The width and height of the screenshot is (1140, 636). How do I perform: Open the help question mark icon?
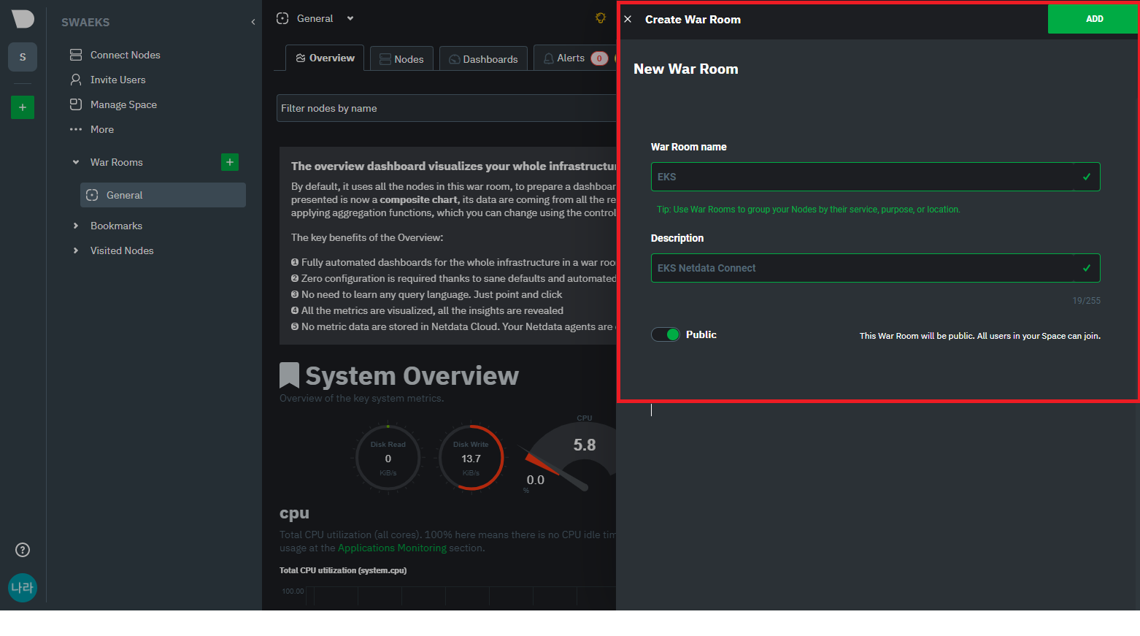pos(23,550)
